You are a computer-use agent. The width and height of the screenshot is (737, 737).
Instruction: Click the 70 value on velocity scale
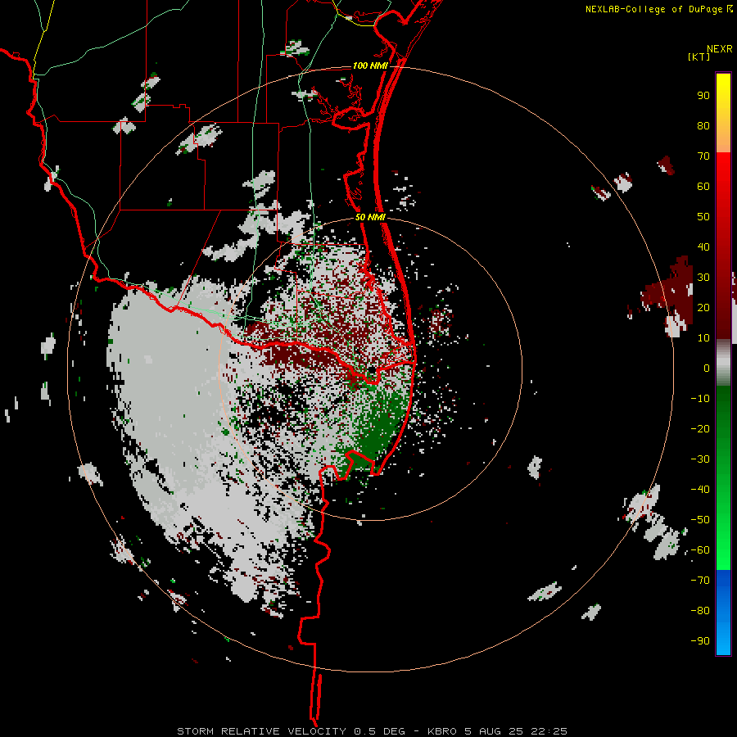pos(703,156)
